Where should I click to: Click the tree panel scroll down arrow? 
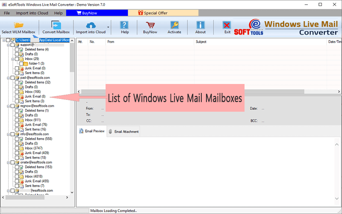tap(72, 193)
